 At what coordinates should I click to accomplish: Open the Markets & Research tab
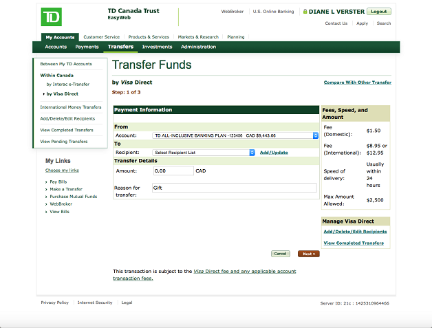[x=198, y=37]
